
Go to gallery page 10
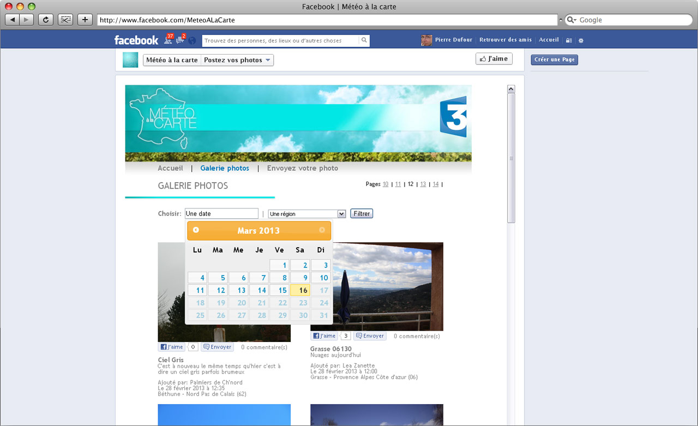click(x=386, y=184)
